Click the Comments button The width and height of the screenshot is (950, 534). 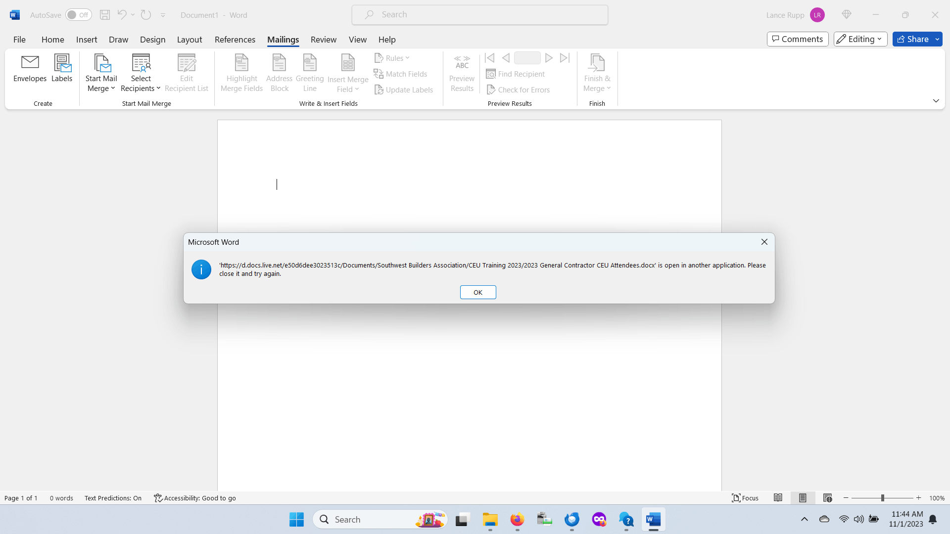coord(797,39)
